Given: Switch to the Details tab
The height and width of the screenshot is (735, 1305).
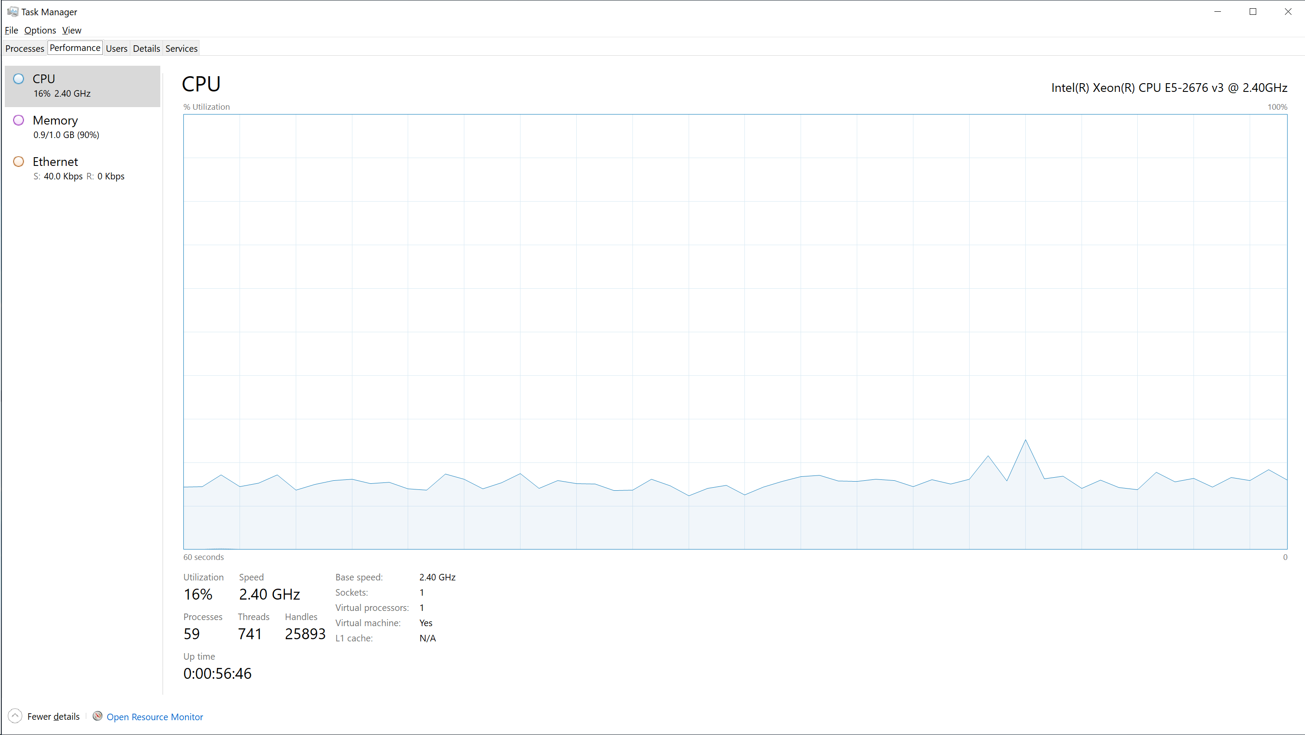Looking at the screenshot, I should coord(146,49).
